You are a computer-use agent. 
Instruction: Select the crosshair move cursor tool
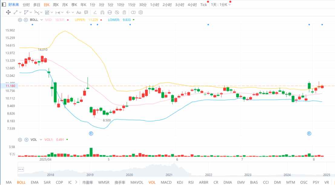8,12
